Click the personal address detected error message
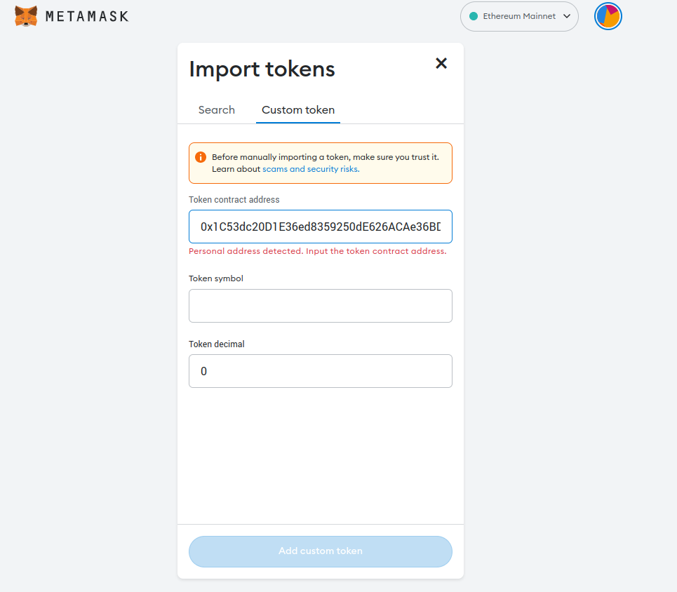The height and width of the screenshot is (592, 677). click(317, 250)
